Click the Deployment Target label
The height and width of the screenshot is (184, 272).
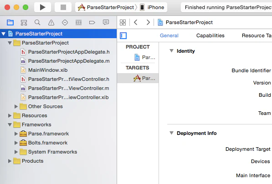tap(248, 149)
